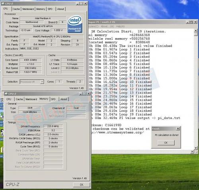This screenshot has height=190, width=199.
Task: Open the Help menu in Super PI
Action: point(120,27)
